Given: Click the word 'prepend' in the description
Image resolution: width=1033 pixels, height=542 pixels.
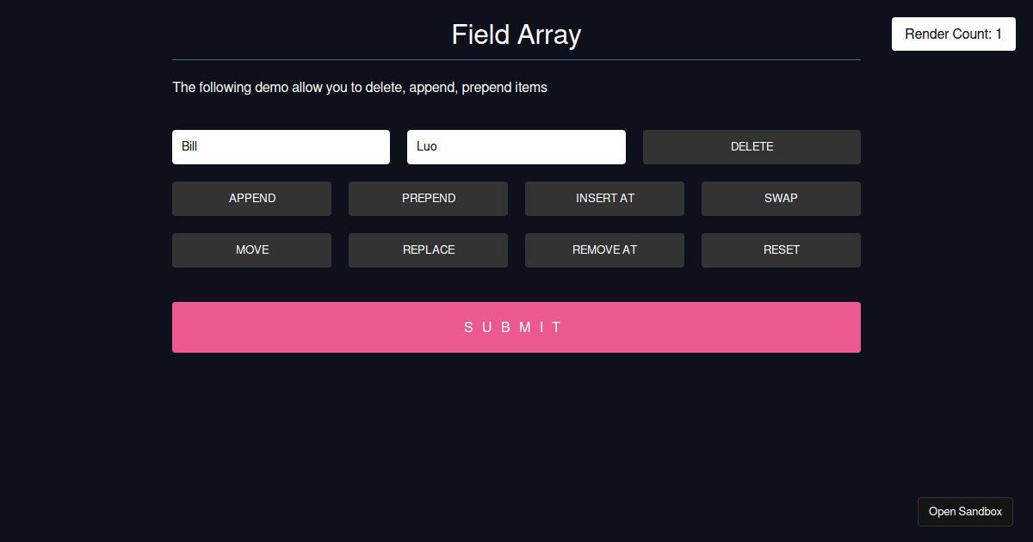Looking at the screenshot, I should pyautogui.click(x=486, y=88).
